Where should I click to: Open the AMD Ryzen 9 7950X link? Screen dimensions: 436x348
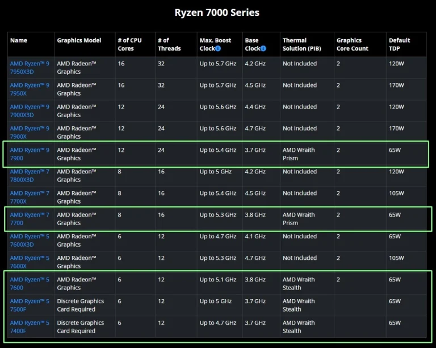pos(30,89)
